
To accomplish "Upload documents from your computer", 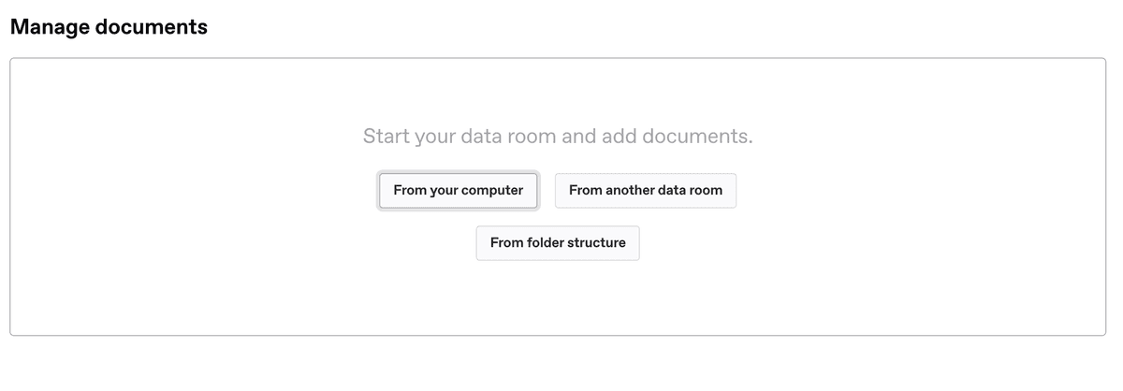I will coord(458,191).
